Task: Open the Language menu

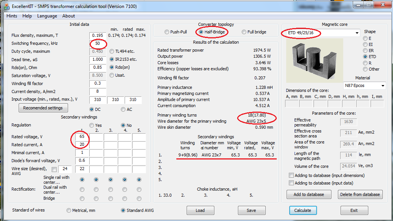Action: [x=47, y=16]
